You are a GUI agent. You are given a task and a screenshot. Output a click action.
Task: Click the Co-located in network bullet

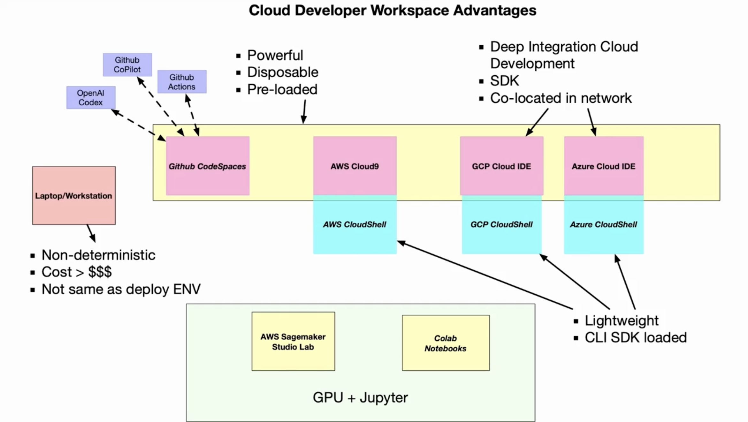[561, 98]
